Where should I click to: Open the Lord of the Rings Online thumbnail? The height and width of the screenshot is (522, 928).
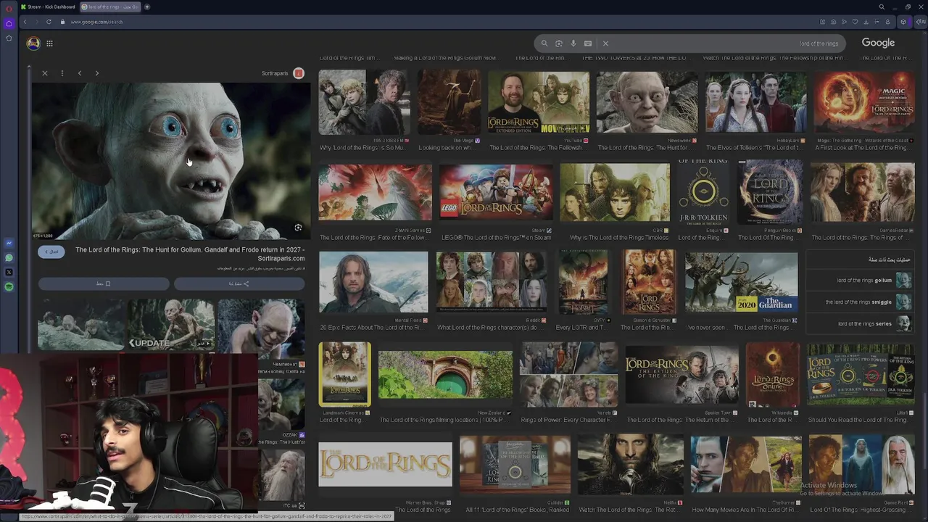(773, 375)
